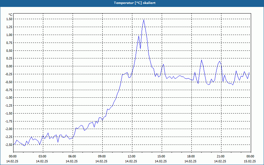Click the 14.02.25 date under 12:00

[131, 161]
